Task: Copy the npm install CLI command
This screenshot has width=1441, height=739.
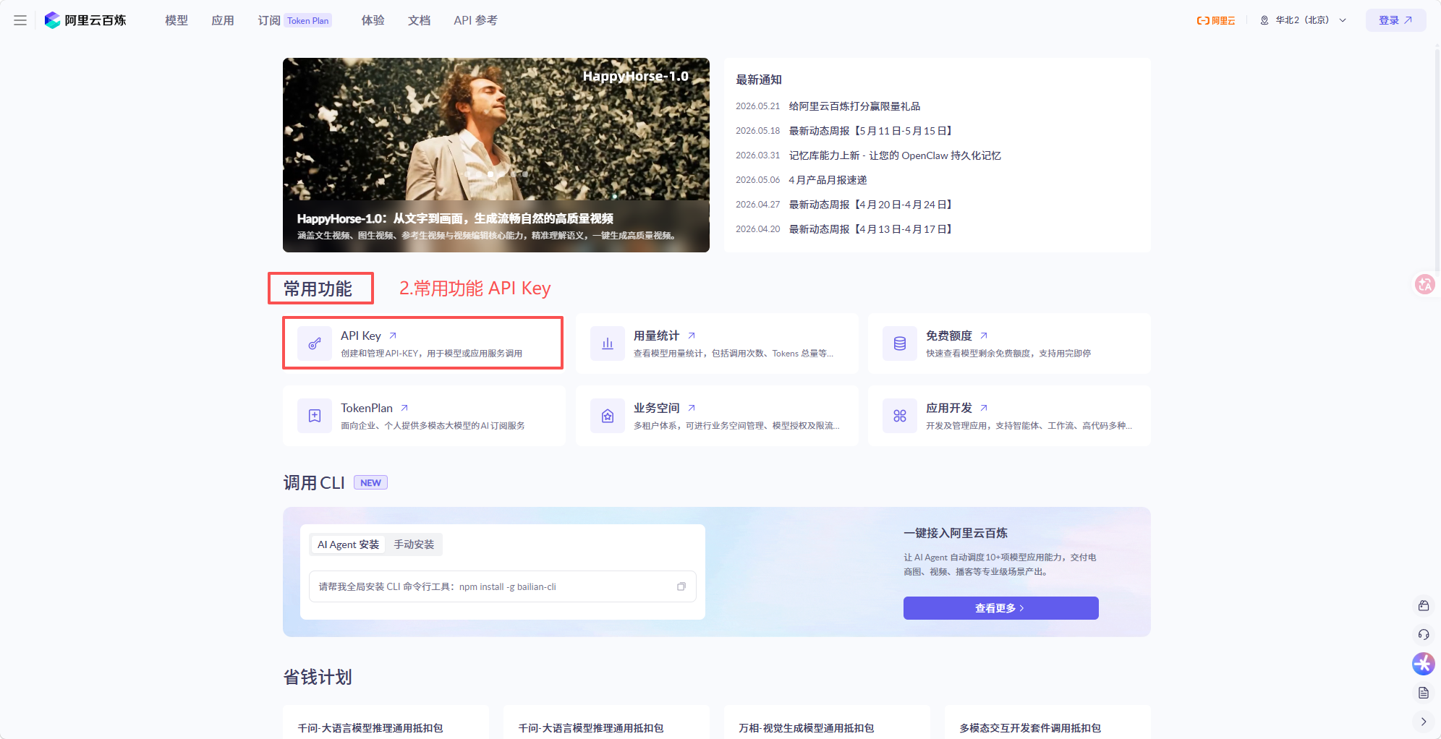Action: (x=681, y=586)
